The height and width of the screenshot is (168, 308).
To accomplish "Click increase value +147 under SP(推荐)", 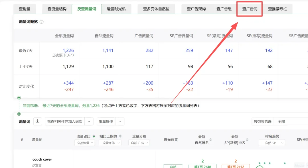I will pos(267,83).
